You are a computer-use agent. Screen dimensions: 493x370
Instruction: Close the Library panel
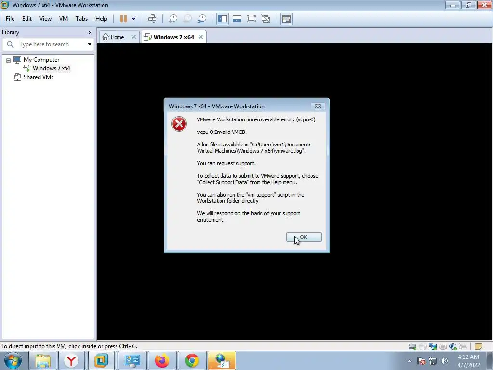(90, 32)
